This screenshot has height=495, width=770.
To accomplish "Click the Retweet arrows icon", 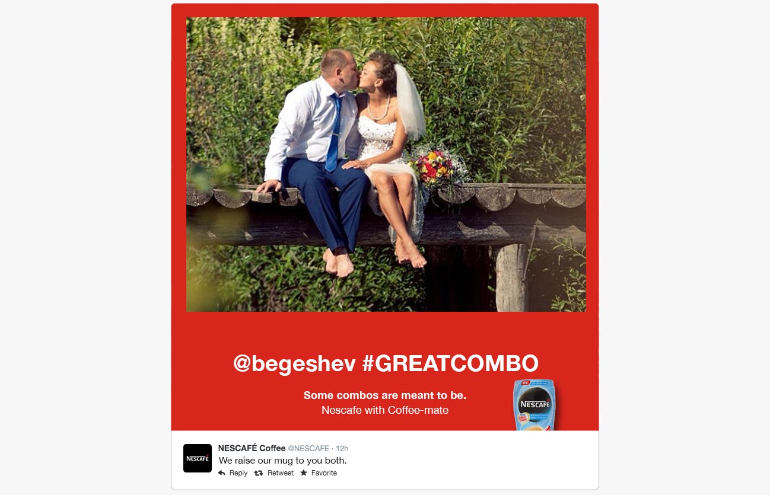I will [259, 473].
